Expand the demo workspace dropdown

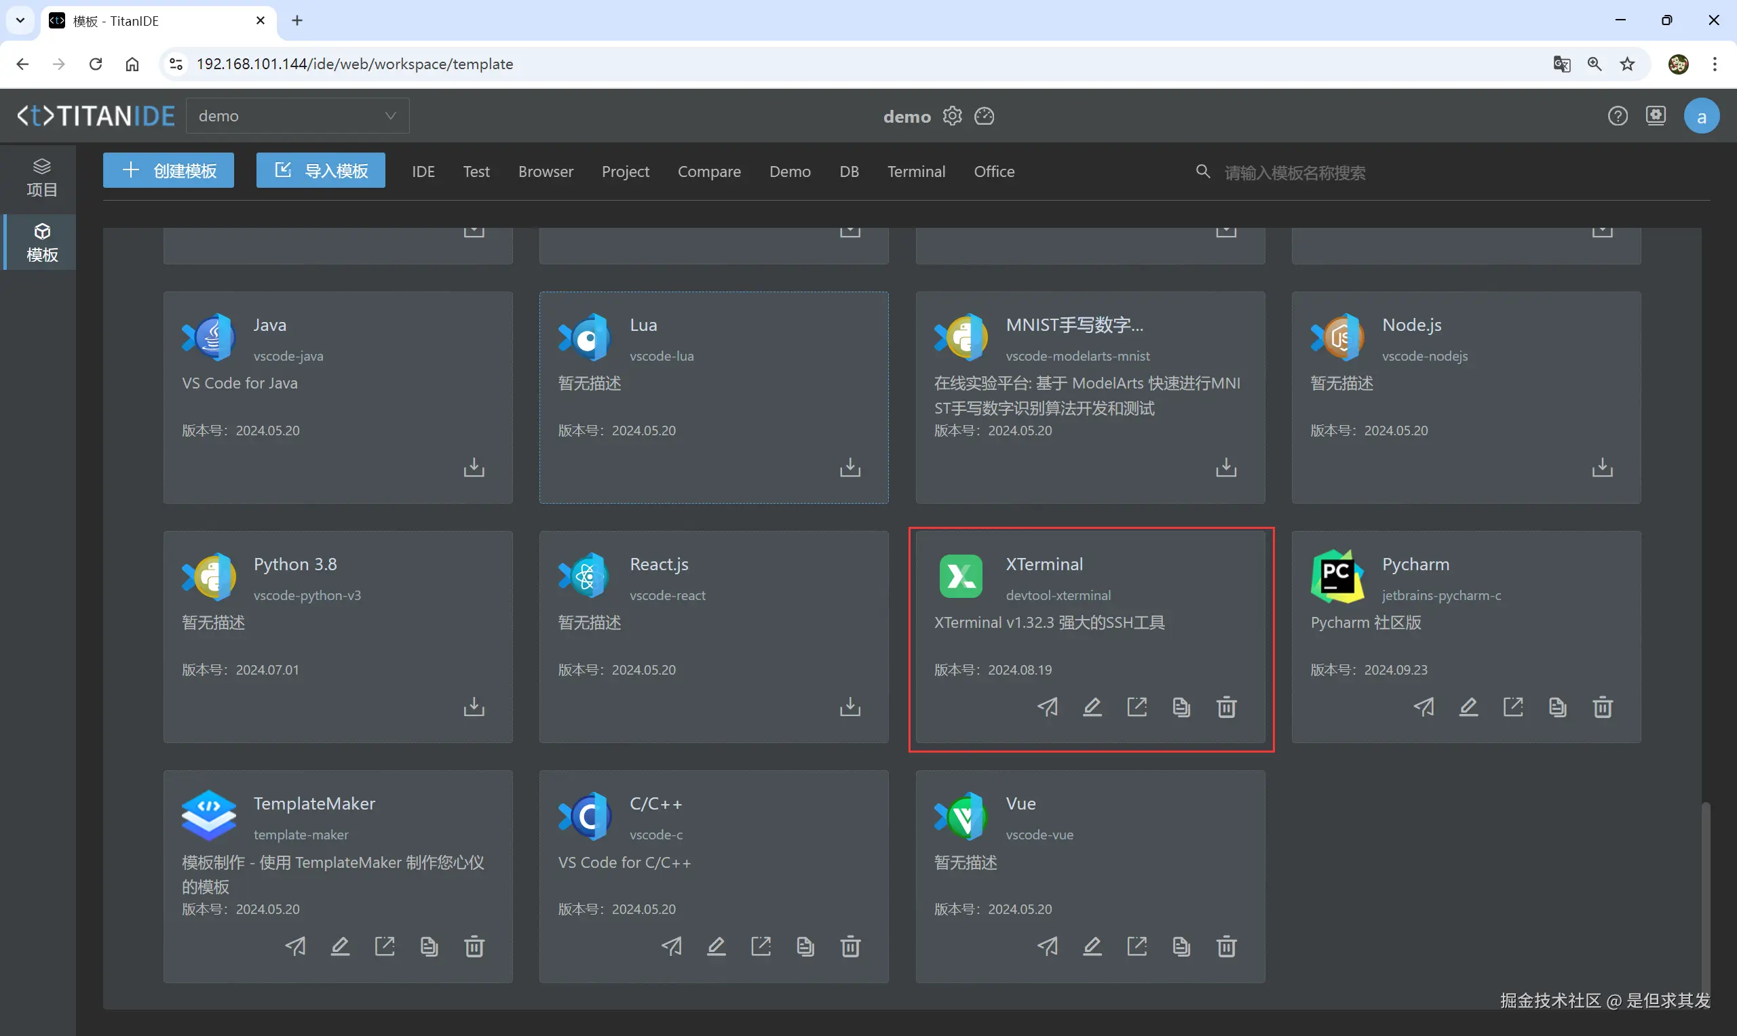click(x=298, y=116)
